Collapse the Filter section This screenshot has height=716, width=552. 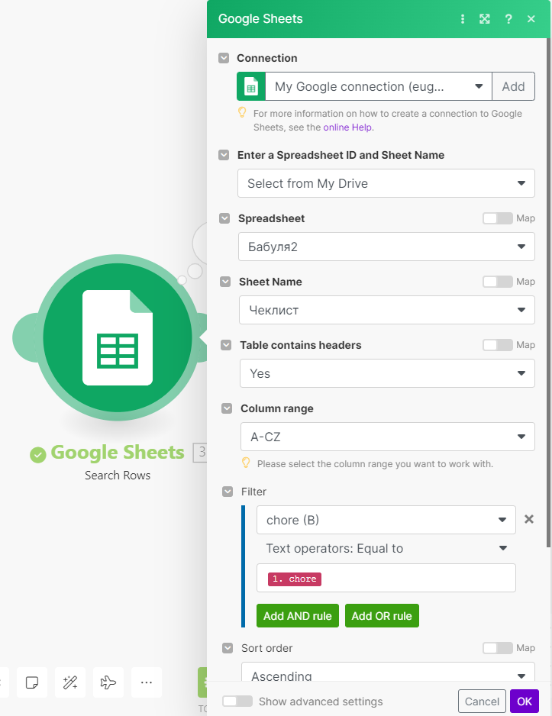(228, 492)
